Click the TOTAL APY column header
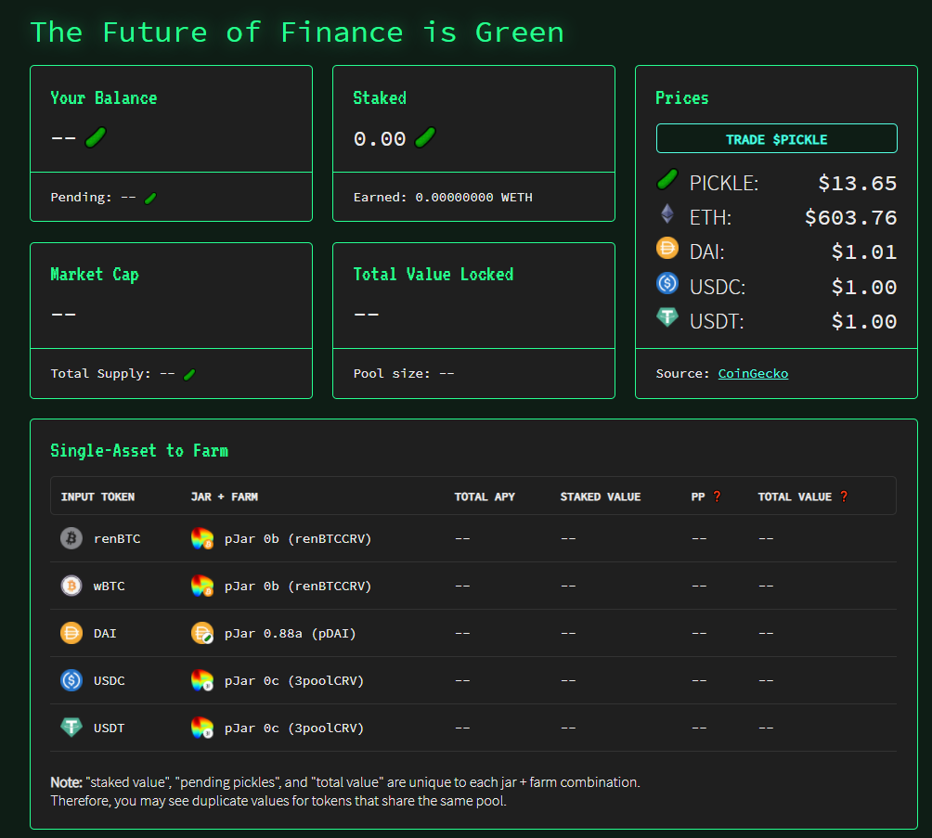This screenshot has width=932, height=838. [485, 496]
